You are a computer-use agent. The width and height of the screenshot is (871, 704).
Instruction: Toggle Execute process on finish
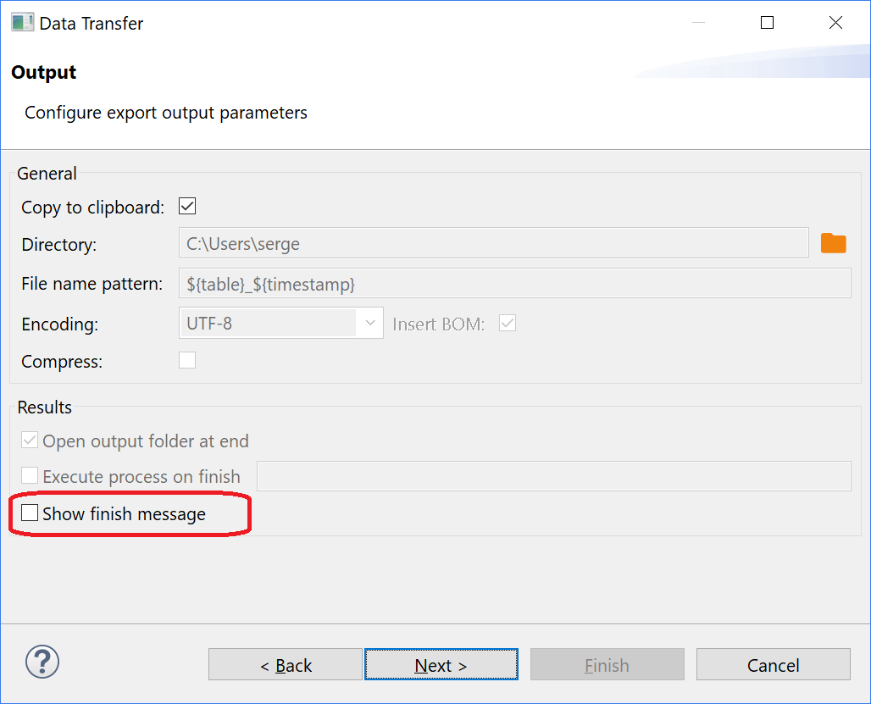tap(30, 475)
